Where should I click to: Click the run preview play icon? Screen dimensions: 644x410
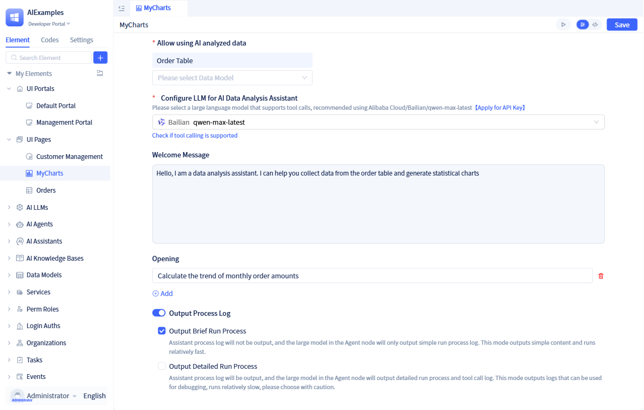(563, 25)
